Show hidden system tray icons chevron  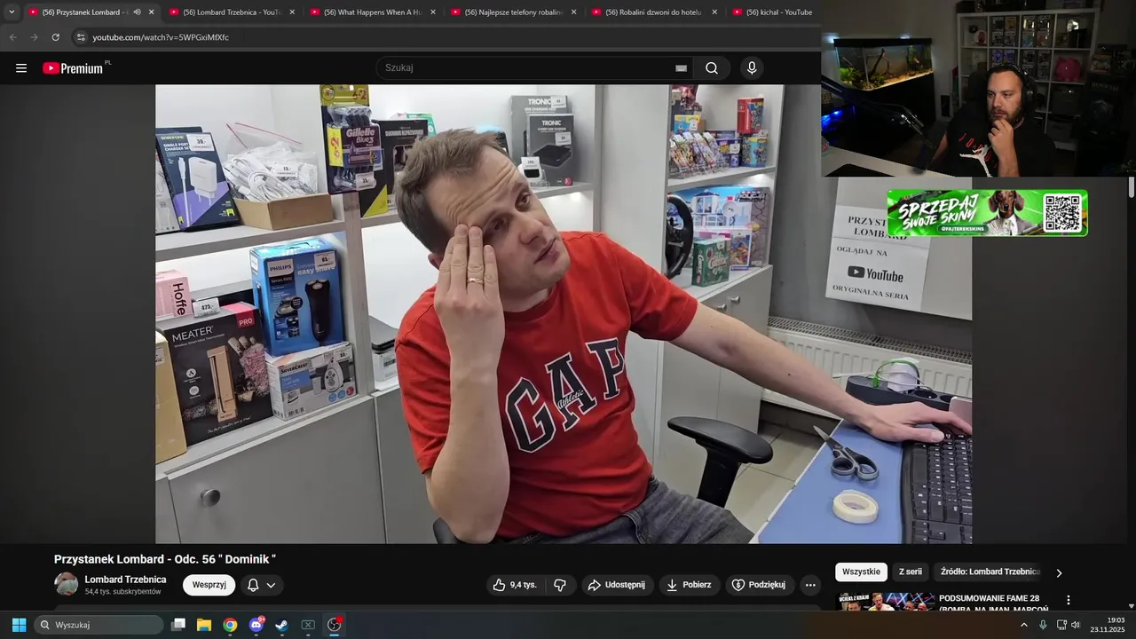point(1024,625)
